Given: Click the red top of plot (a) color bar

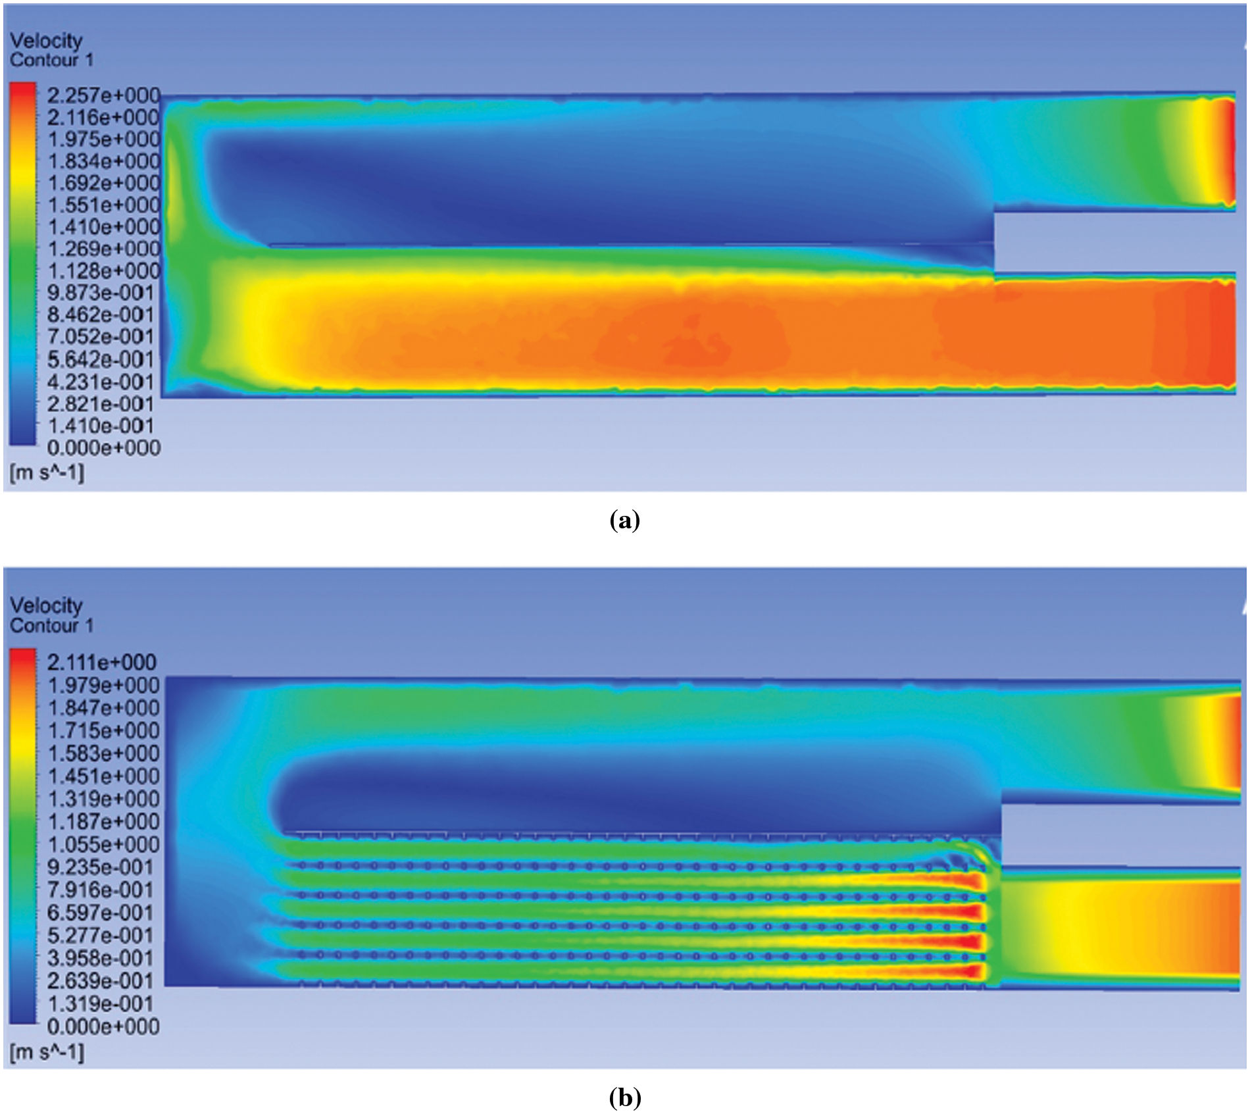Looking at the screenshot, I should (x=22, y=92).
